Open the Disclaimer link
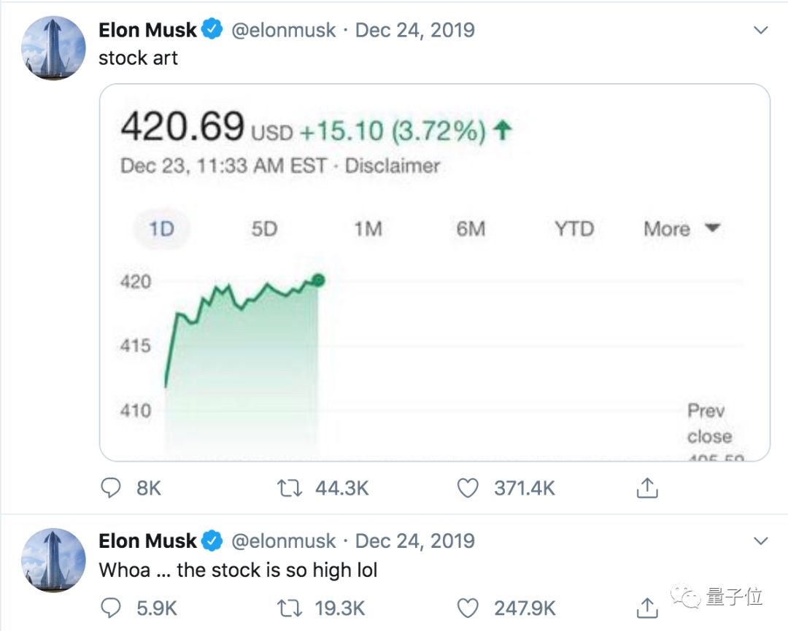The width and height of the screenshot is (788, 631). pyautogui.click(x=392, y=166)
